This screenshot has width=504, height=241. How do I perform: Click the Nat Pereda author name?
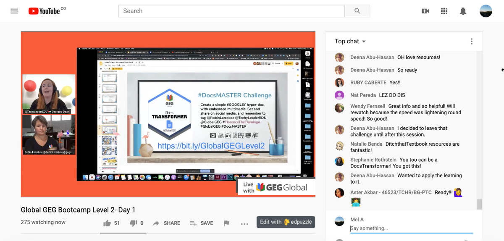tap(362, 95)
